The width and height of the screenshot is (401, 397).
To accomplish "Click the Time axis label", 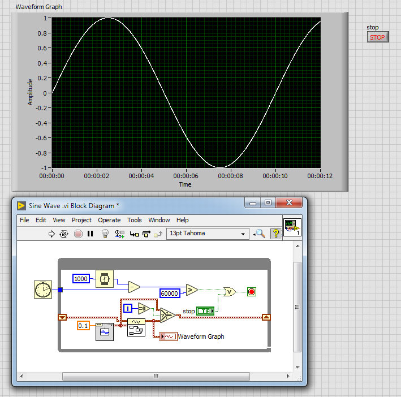I will pyautogui.click(x=185, y=184).
